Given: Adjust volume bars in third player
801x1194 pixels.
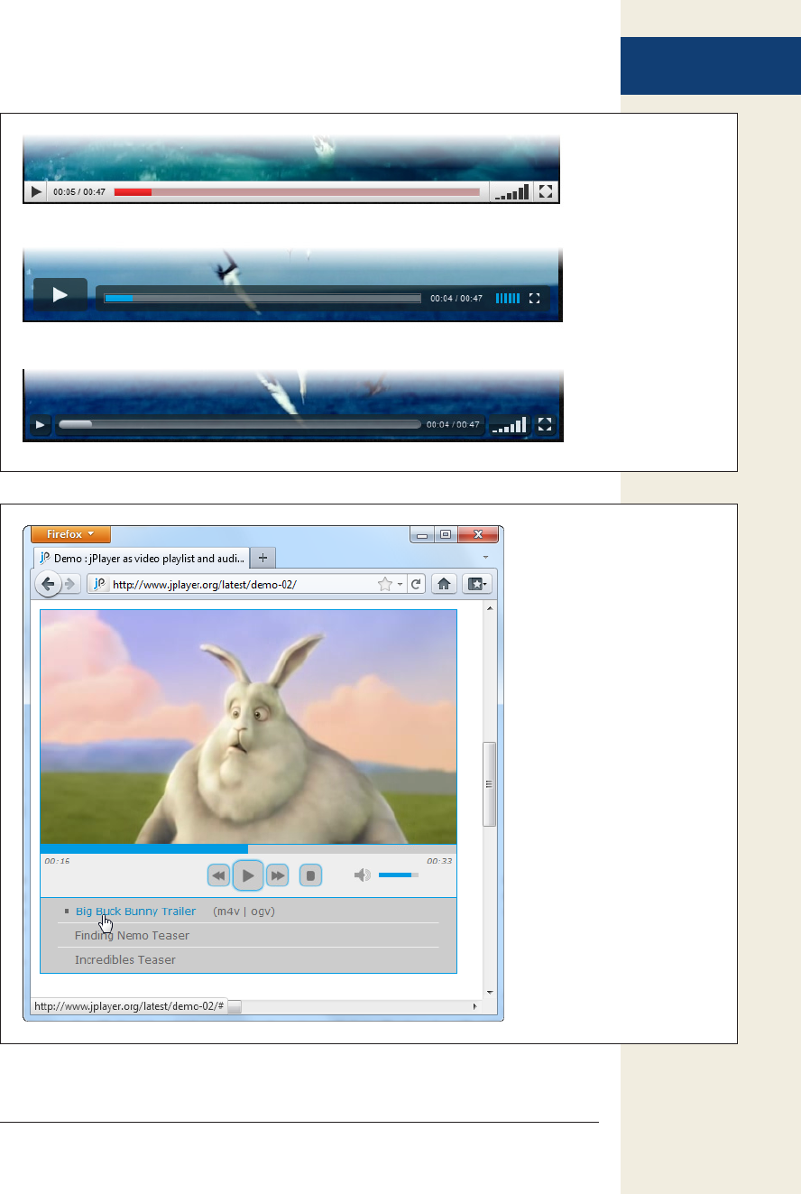Looking at the screenshot, I should pyautogui.click(x=509, y=424).
